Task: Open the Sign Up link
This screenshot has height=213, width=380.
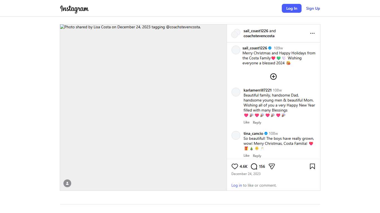Action: tap(313, 8)
